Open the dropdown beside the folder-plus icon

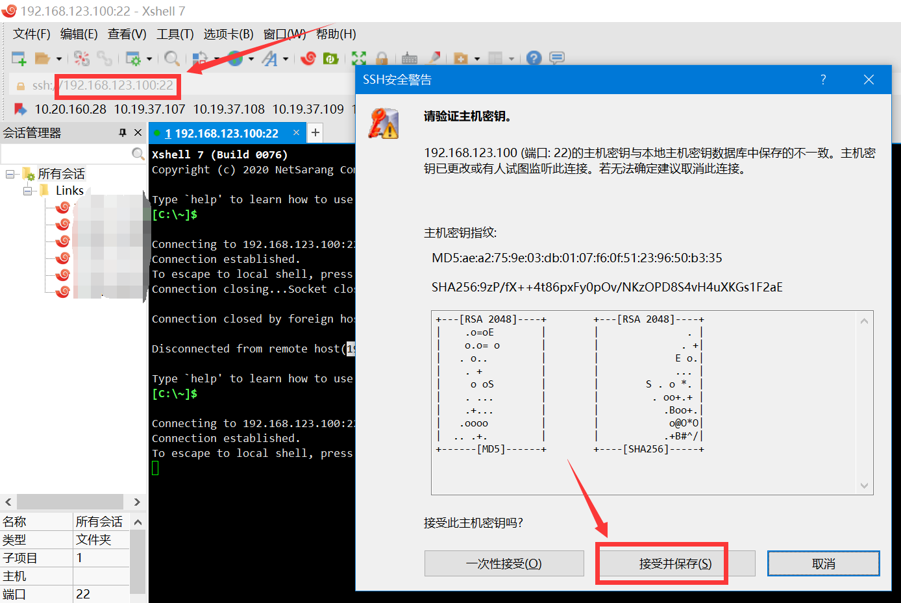pyautogui.click(x=477, y=58)
